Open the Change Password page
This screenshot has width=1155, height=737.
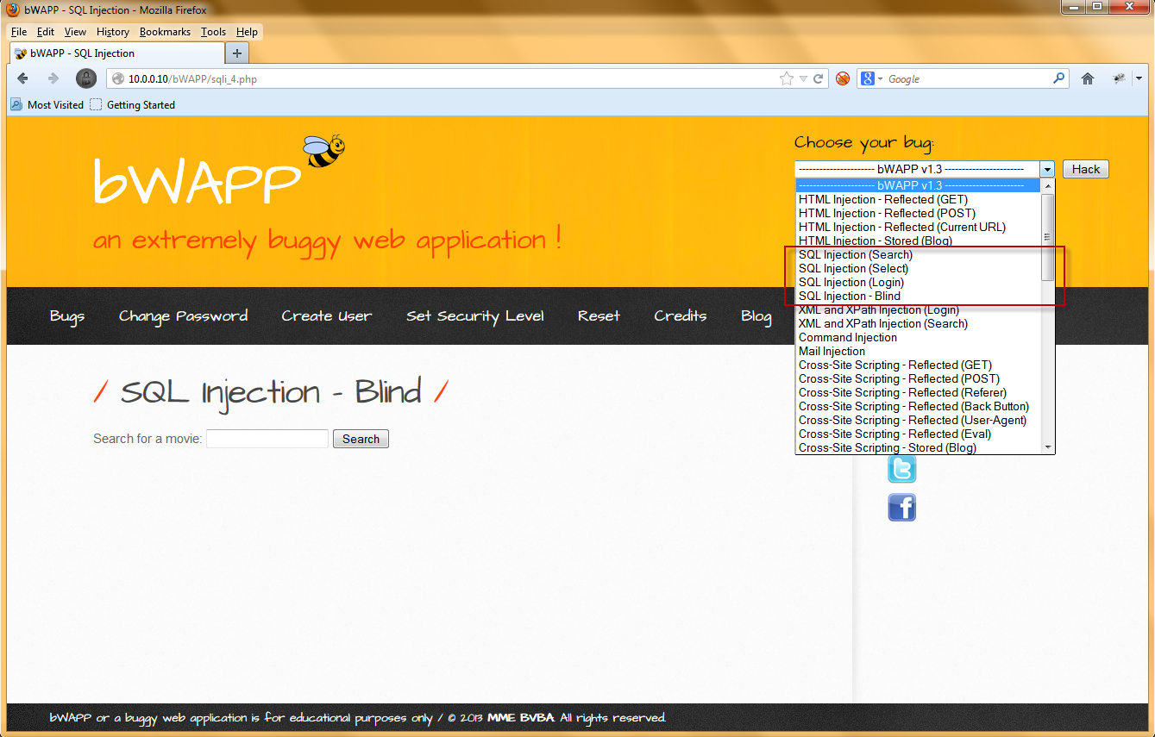pos(183,315)
